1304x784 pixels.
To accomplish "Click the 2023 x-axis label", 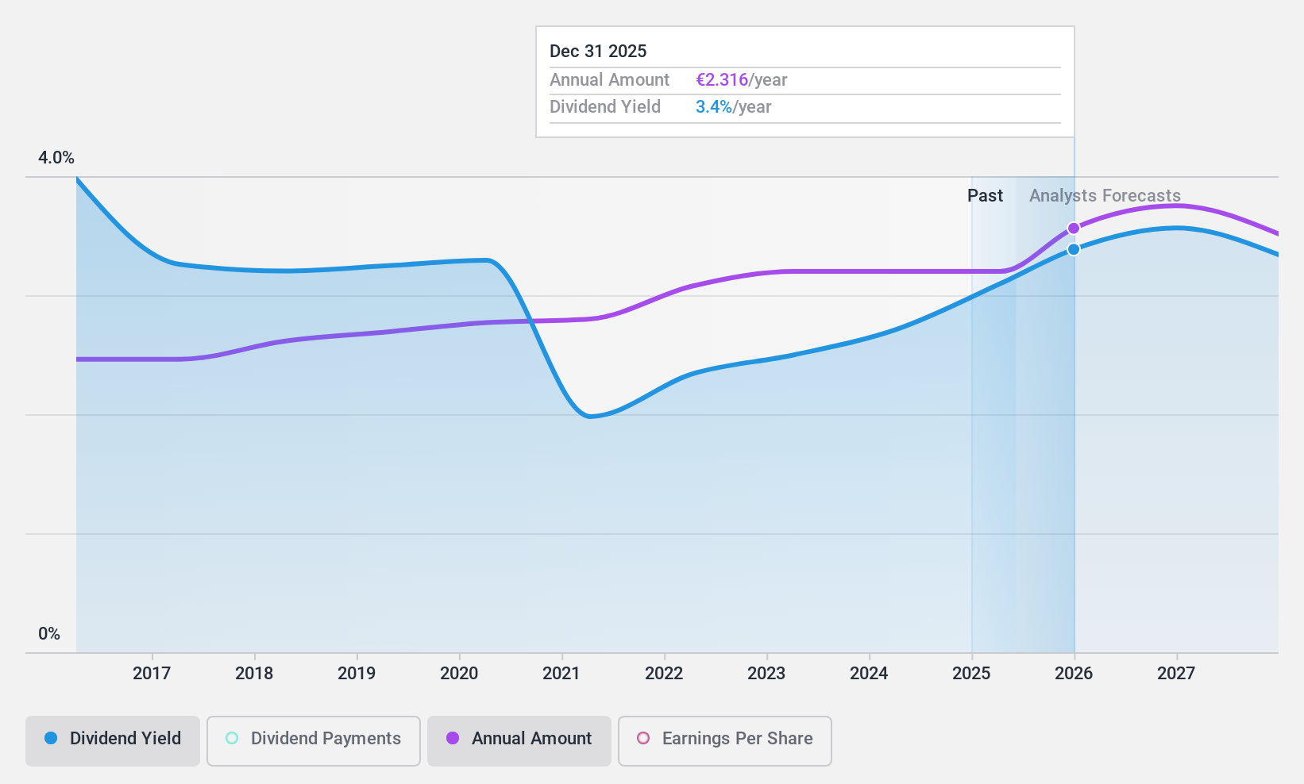I will [x=766, y=674].
